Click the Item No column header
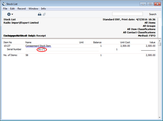This screenshot has height=121, width=163. pos(8,42)
